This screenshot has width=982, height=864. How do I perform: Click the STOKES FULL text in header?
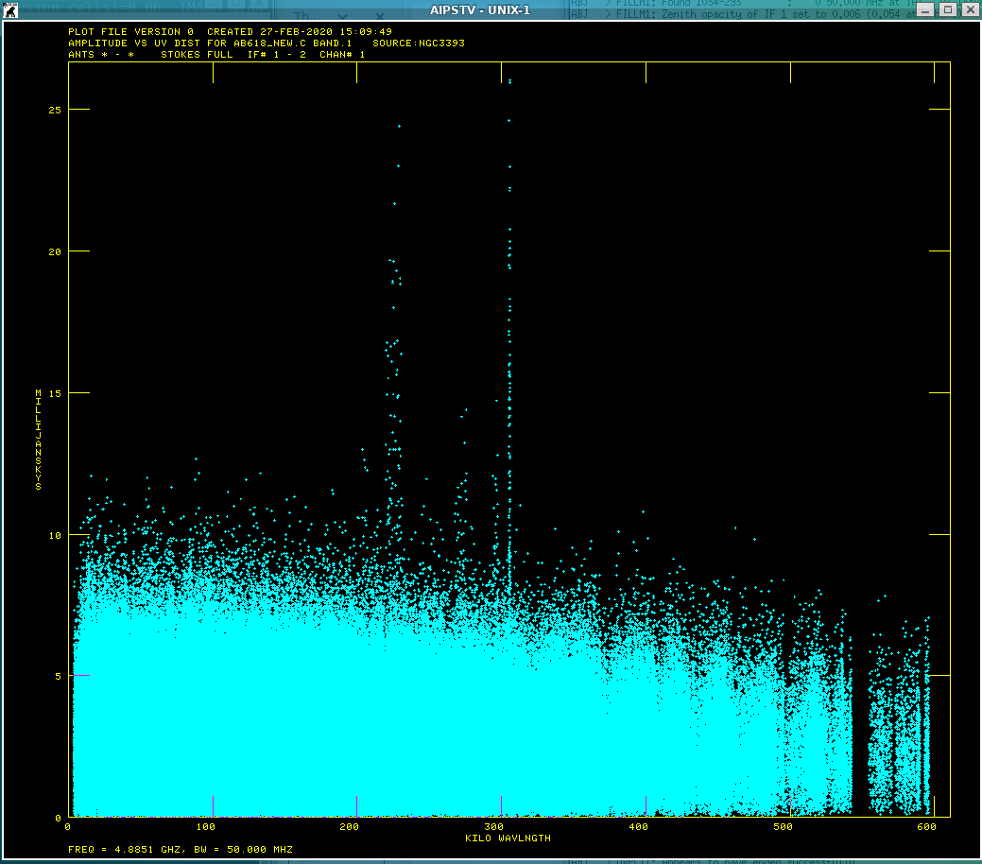pos(197,55)
